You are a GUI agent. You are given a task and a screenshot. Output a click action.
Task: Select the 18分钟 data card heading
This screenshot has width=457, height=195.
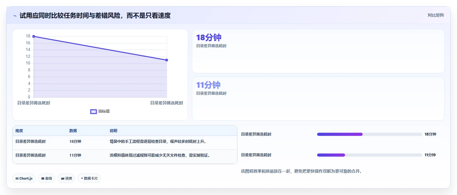pos(209,37)
